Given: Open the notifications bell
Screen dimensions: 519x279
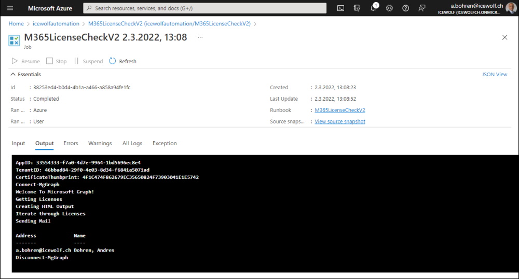Looking at the screenshot, I should click(373, 8).
